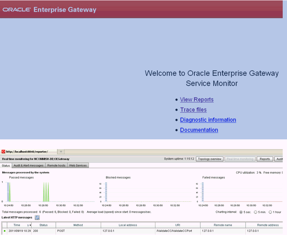The height and width of the screenshot is (235, 287).
Task: Click the URI column header
Action: click(178, 225)
